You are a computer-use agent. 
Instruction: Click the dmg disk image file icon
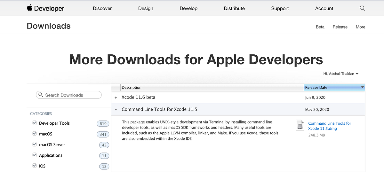(x=300, y=125)
